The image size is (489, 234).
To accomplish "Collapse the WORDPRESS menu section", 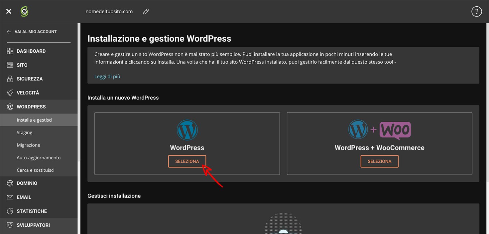I will [x=39, y=107].
